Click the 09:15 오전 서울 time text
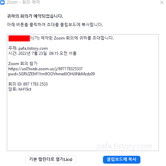 [x=63, y=53]
